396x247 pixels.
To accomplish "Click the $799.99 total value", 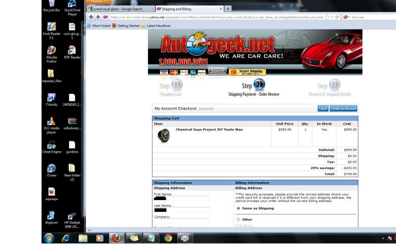I will pos(350,174).
